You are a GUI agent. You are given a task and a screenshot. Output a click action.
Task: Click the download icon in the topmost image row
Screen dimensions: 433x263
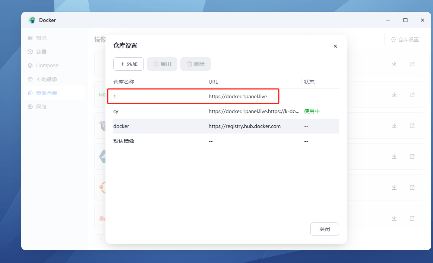click(x=394, y=64)
